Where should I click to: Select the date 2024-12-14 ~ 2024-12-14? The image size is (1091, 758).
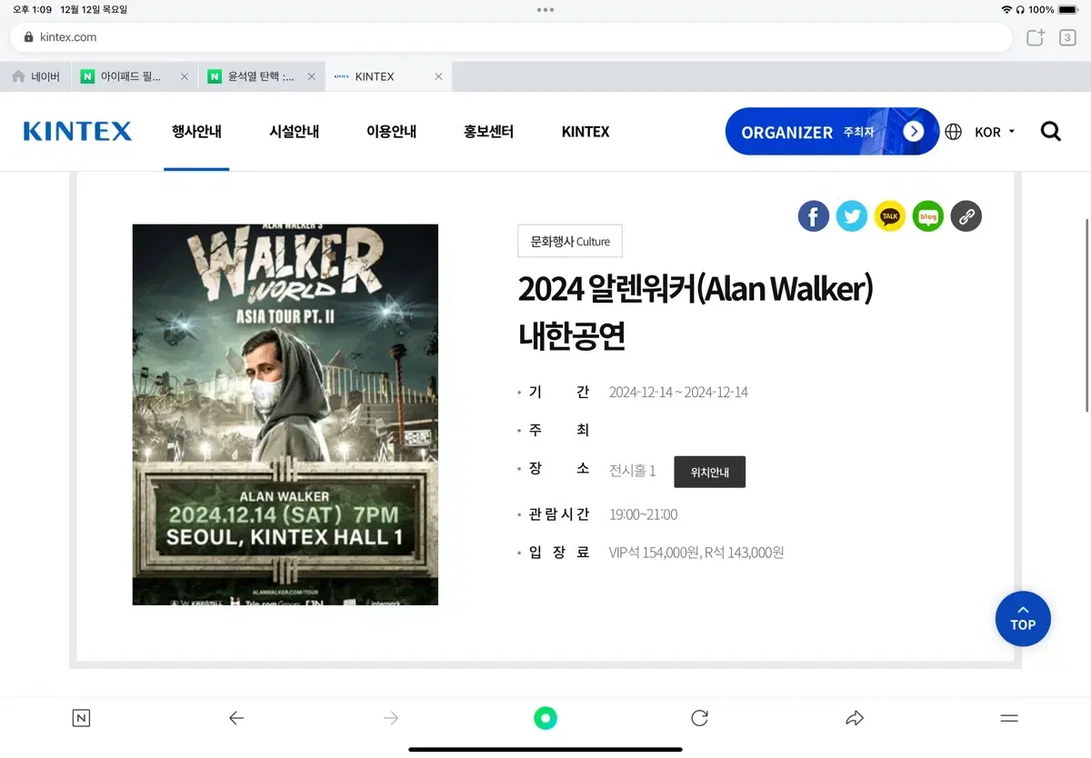678,392
